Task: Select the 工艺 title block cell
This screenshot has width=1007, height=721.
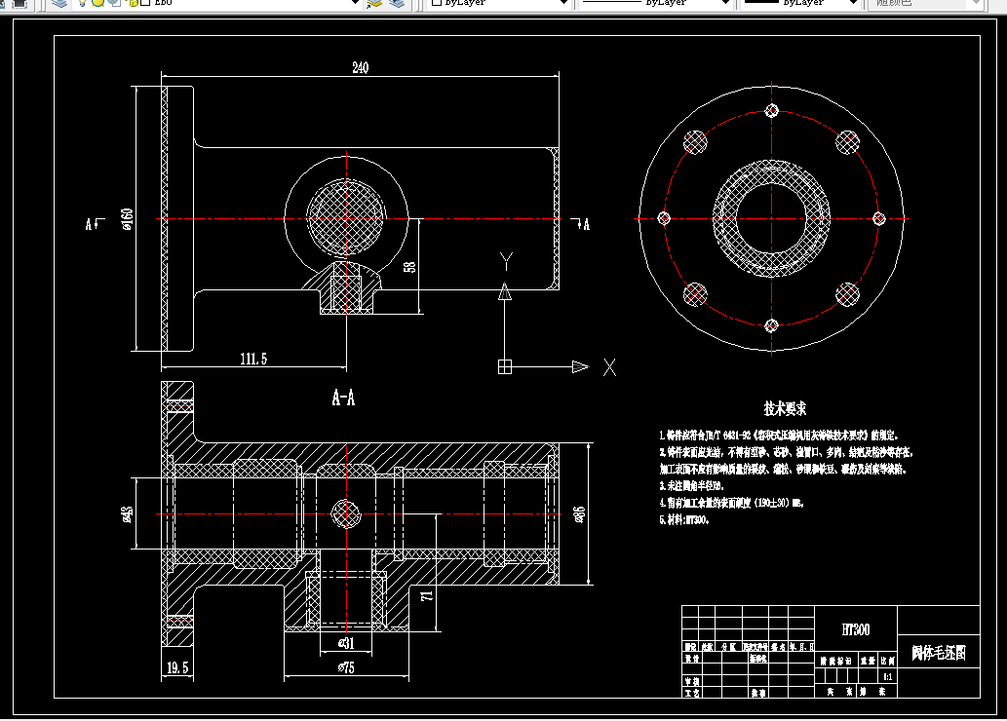Action: click(691, 693)
